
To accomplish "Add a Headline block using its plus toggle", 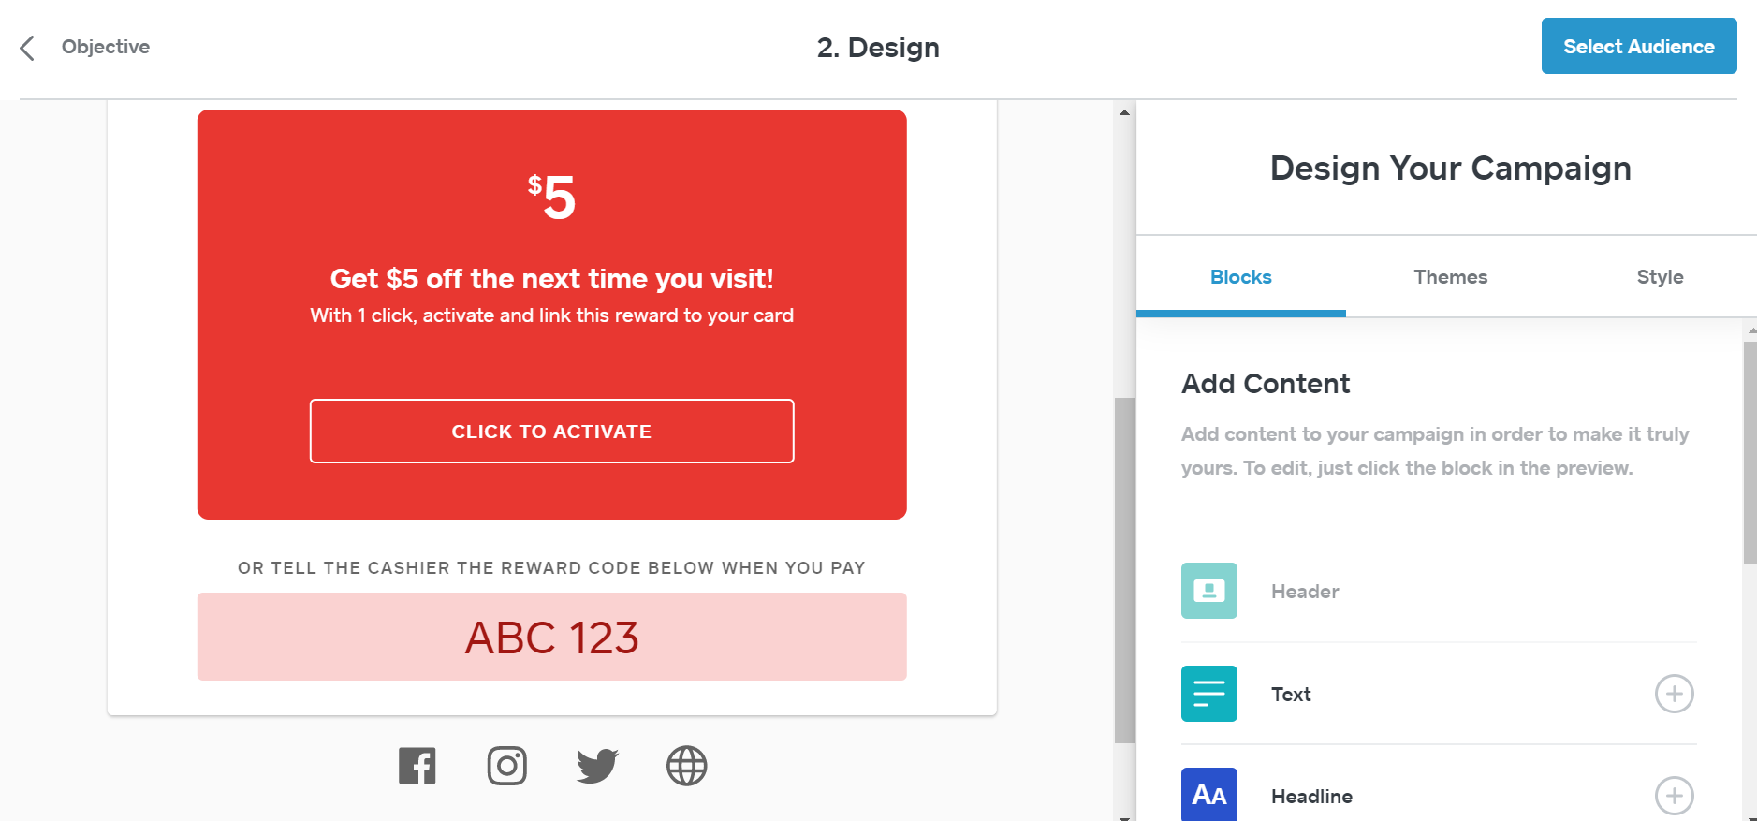I will (1674, 796).
